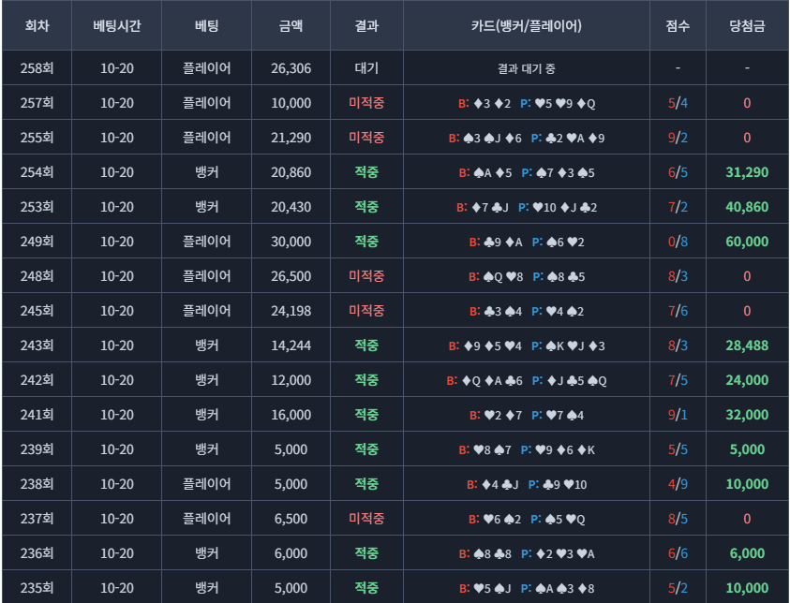
Task: Click the 적중 result for round 254회
Action: coord(366,172)
